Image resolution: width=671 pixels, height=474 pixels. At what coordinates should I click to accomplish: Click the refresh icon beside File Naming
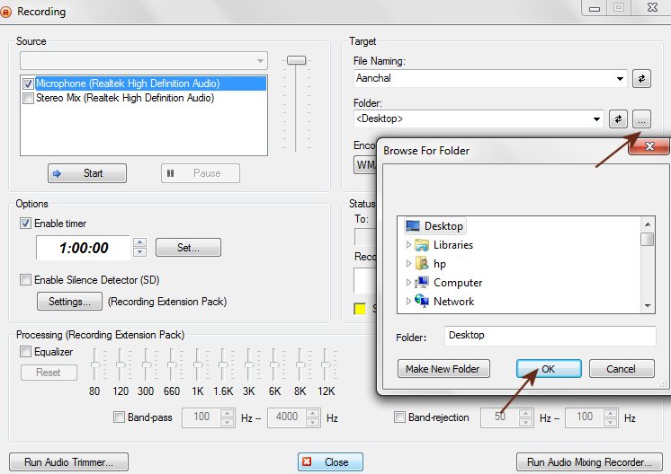tap(641, 79)
